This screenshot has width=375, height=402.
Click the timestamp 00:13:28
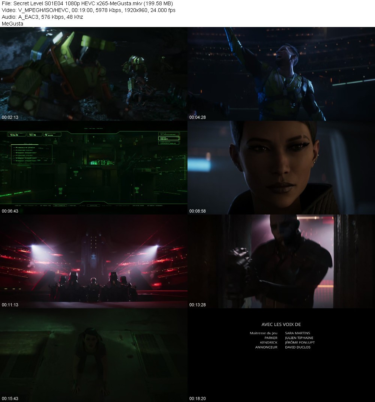click(x=197, y=305)
